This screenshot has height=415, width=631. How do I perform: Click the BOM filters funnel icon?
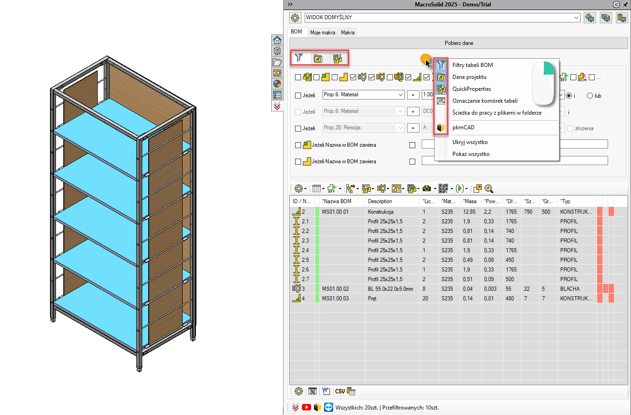299,58
